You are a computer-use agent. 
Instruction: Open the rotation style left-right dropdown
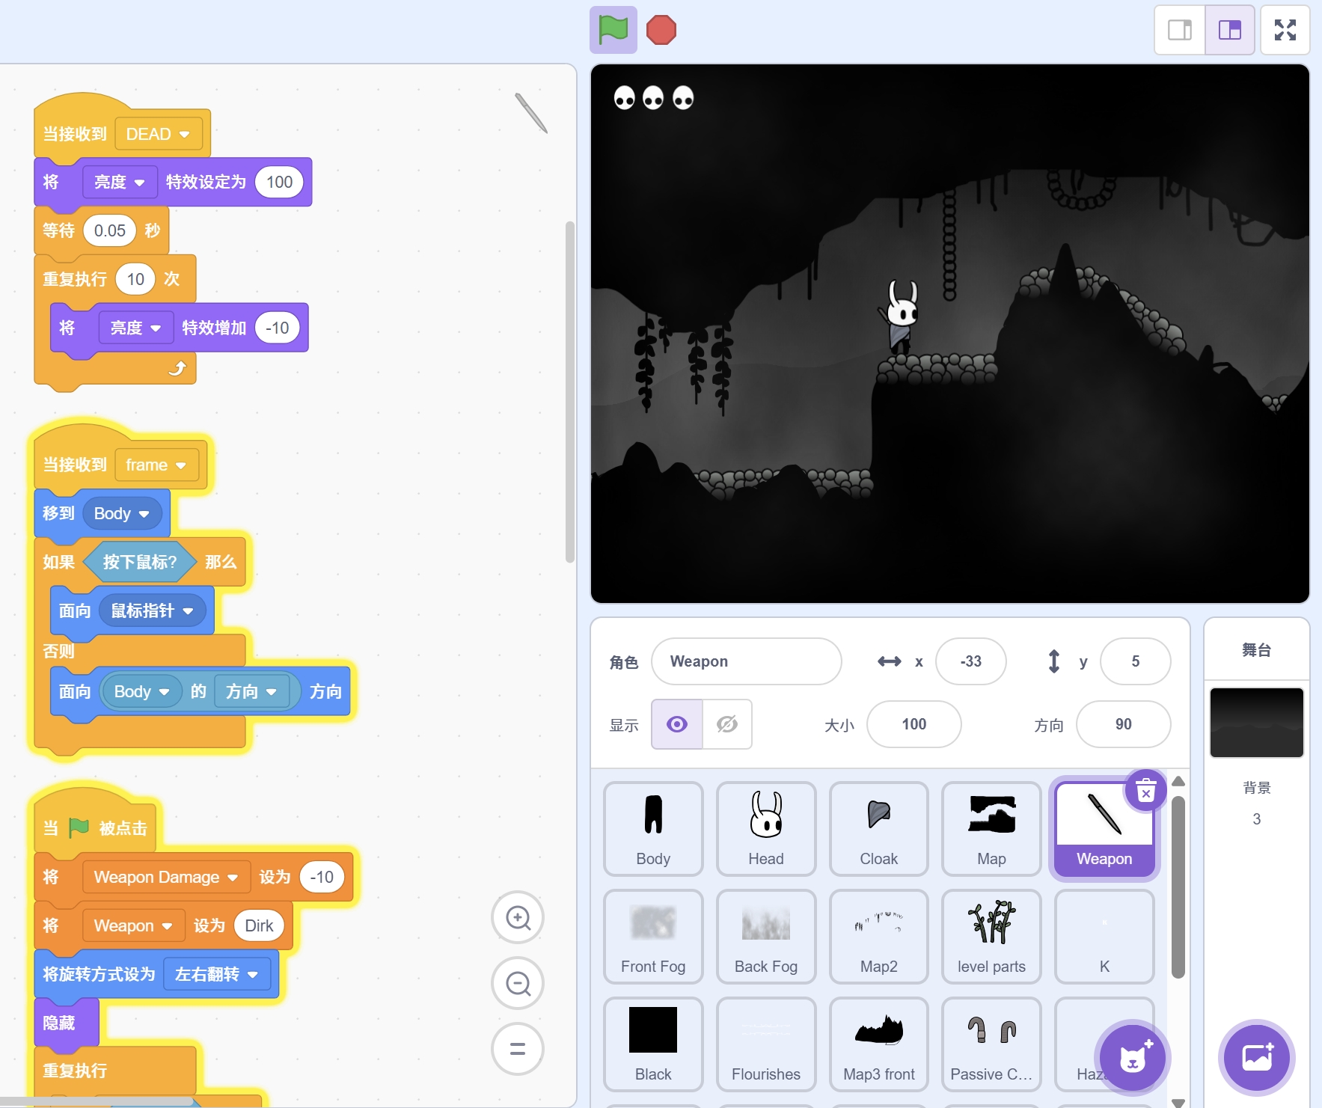(x=216, y=974)
